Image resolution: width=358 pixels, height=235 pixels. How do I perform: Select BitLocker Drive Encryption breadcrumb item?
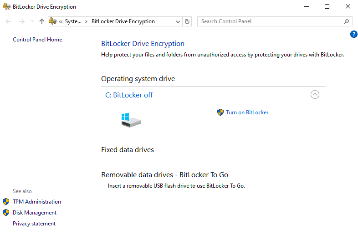(x=123, y=21)
